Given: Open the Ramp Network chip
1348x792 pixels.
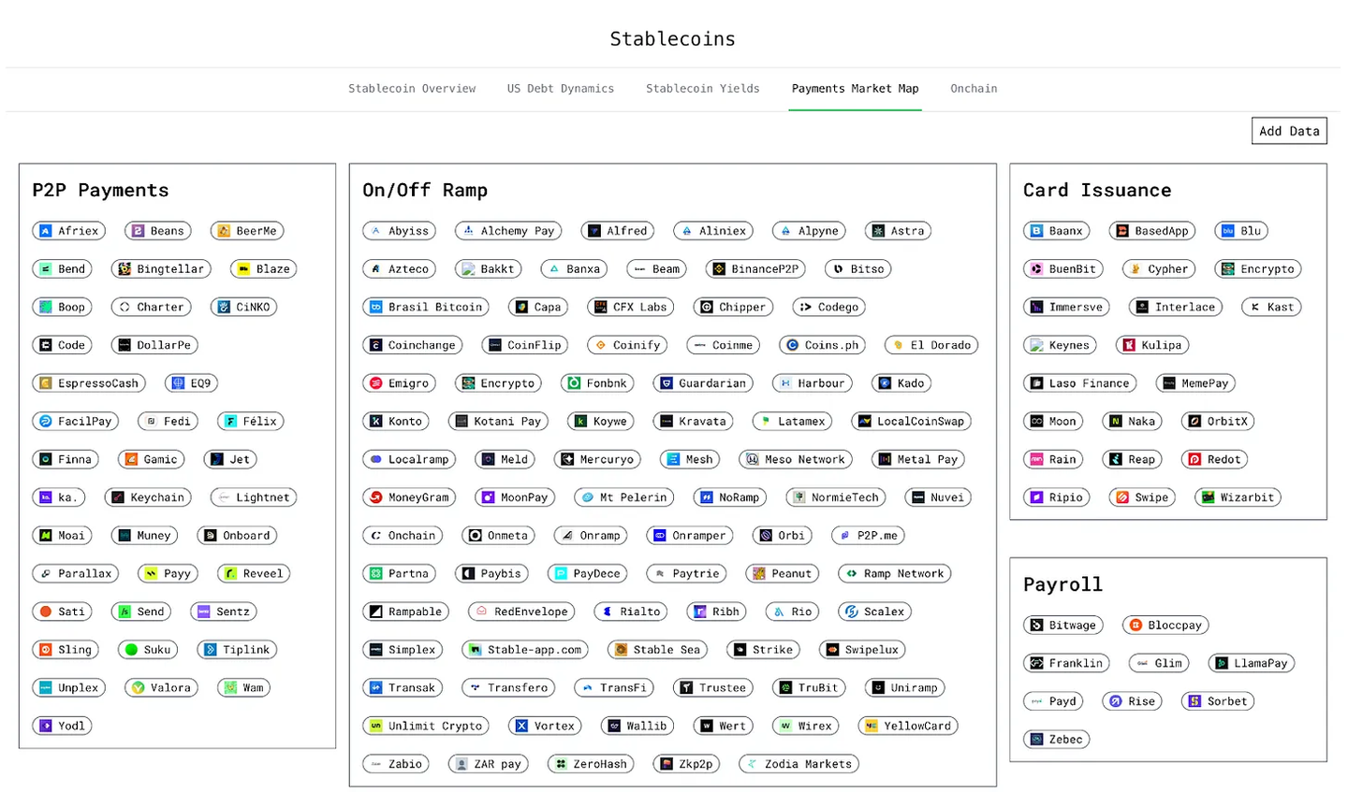Looking at the screenshot, I should [894, 574].
